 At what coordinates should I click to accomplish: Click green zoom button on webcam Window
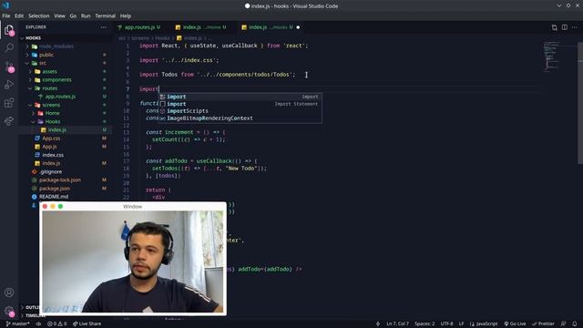tap(61, 207)
